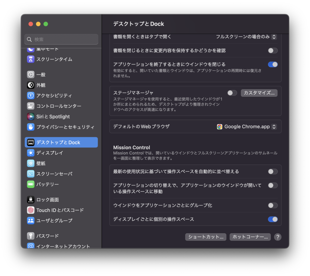
Task: Open スクリーンタイム hourglass icon
Action: [x=31, y=59]
